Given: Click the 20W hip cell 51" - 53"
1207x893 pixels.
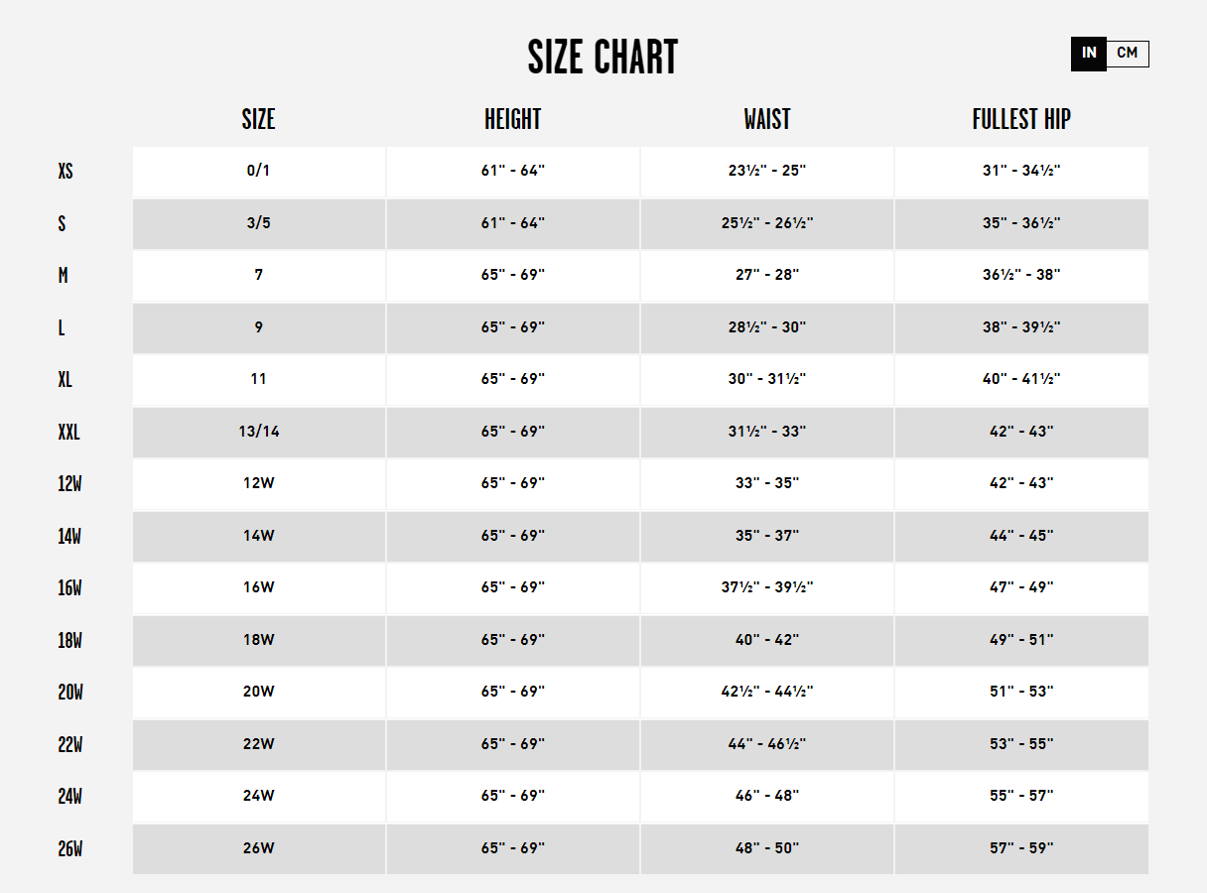Looking at the screenshot, I should point(1021,693).
